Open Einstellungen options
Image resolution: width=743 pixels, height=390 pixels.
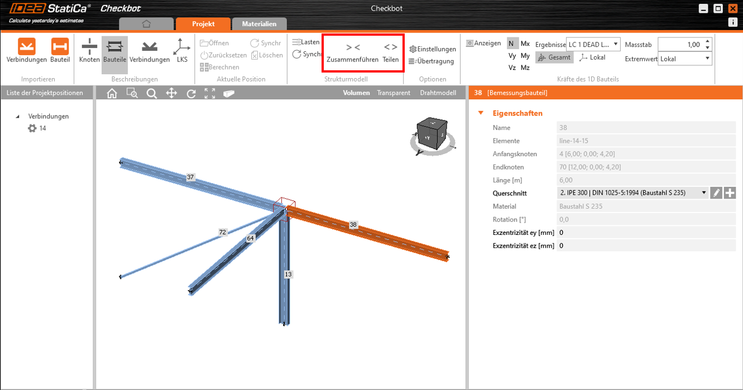coord(433,49)
